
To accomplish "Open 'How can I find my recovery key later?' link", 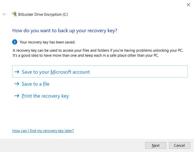I will point(43,131).
